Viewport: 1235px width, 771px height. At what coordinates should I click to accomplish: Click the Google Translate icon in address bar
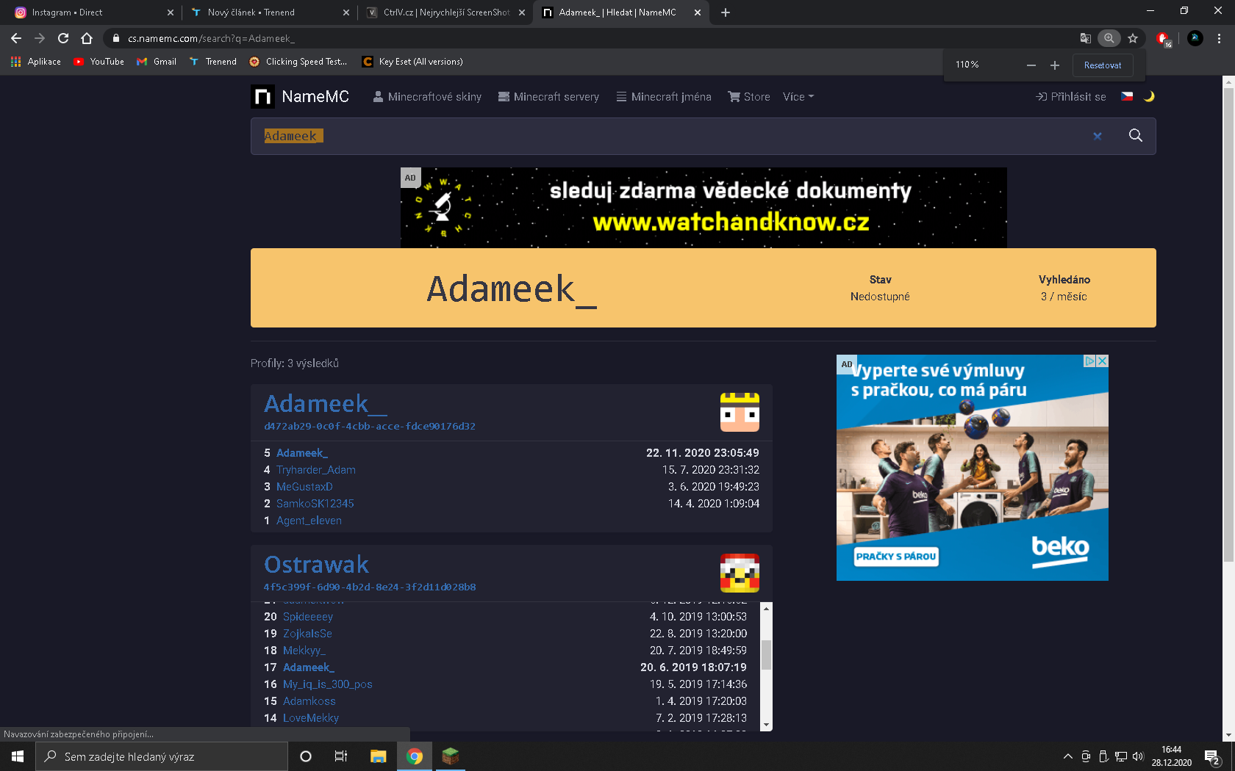pyautogui.click(x=1085, y=38)
